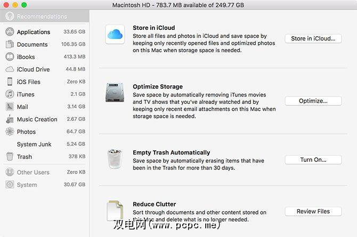
Task: Click the Store in iCloud cloud icon
Action: pos(115,35)
